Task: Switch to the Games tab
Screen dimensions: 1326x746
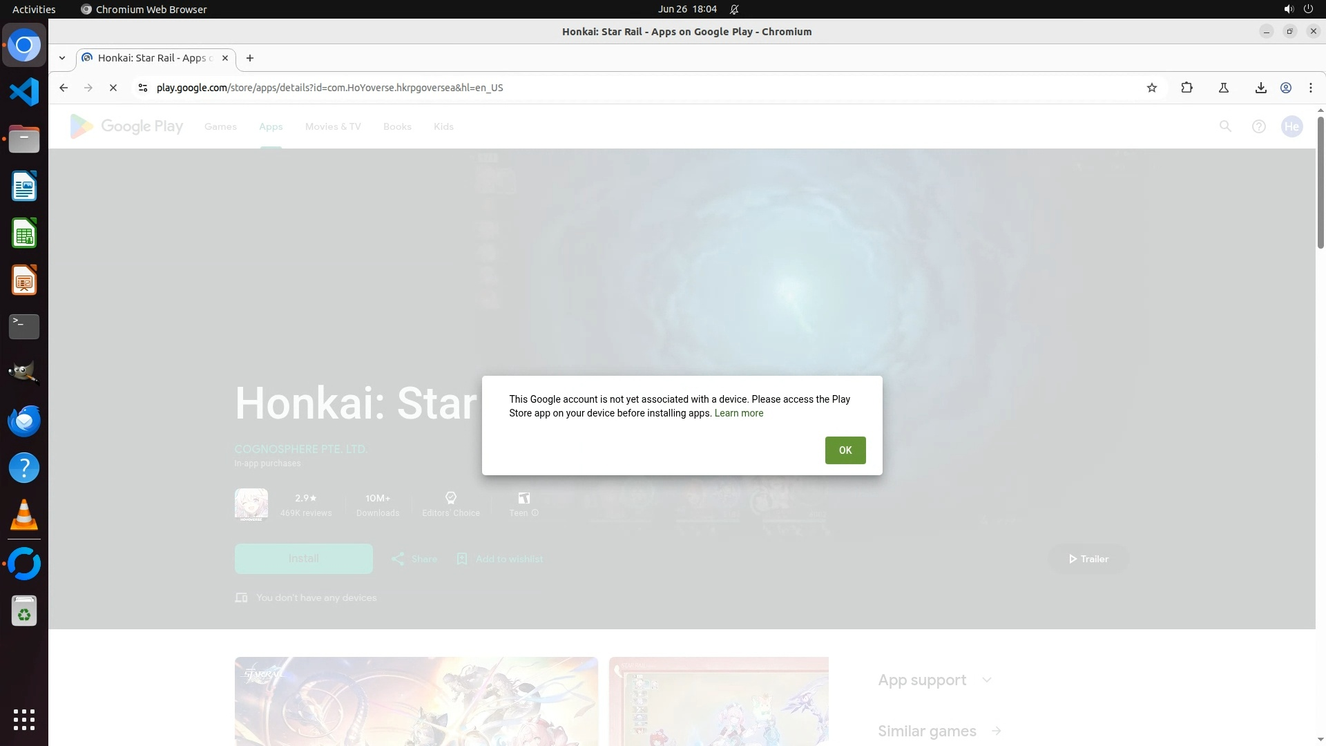Action: pyautogui.click(x=220, y=126)
